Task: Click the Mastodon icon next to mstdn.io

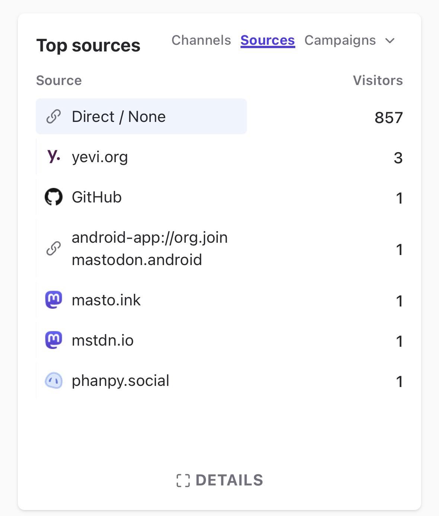Action: 54,340
